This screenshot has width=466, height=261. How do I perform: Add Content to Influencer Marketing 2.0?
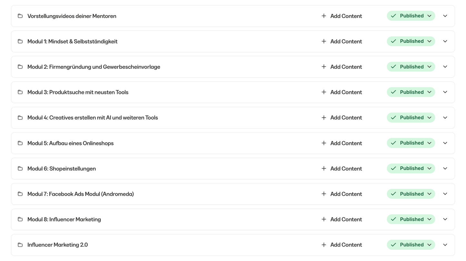(x=342, y=245)
